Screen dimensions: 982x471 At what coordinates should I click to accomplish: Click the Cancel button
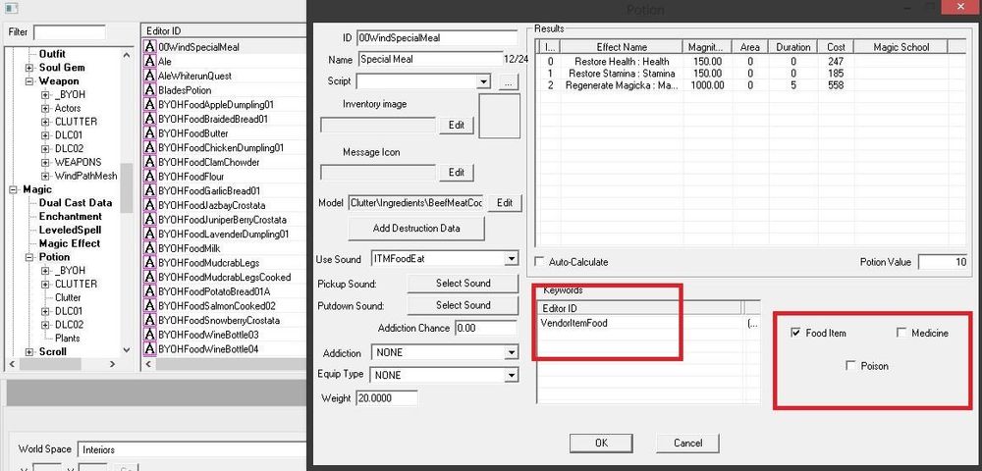(x=687, y=443)
